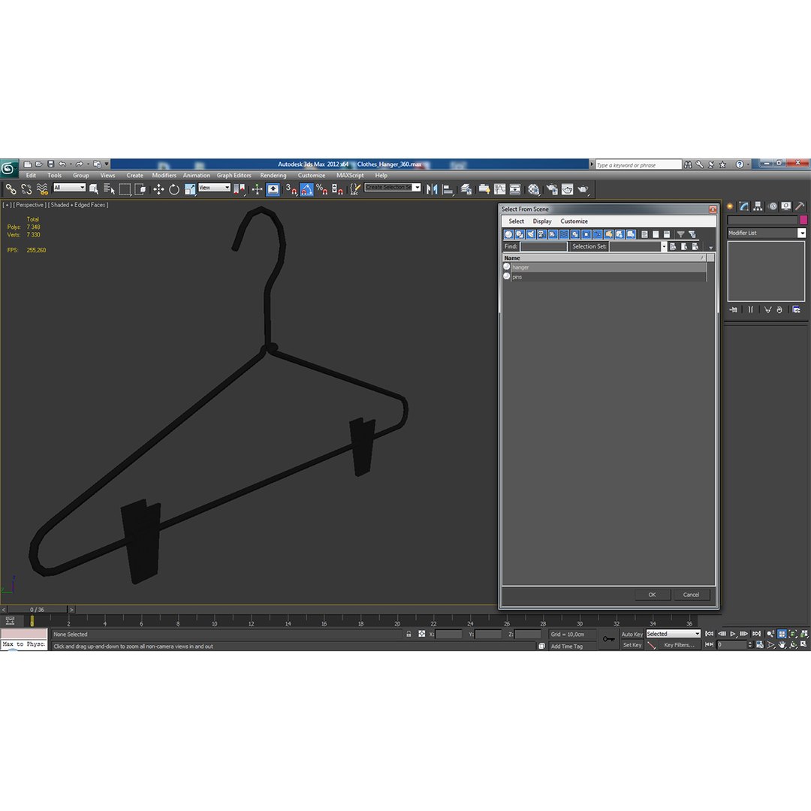Viewport: 811px width, 811px height.
Task: Click the Unlink Selection tool
Action: coord(26,190)
